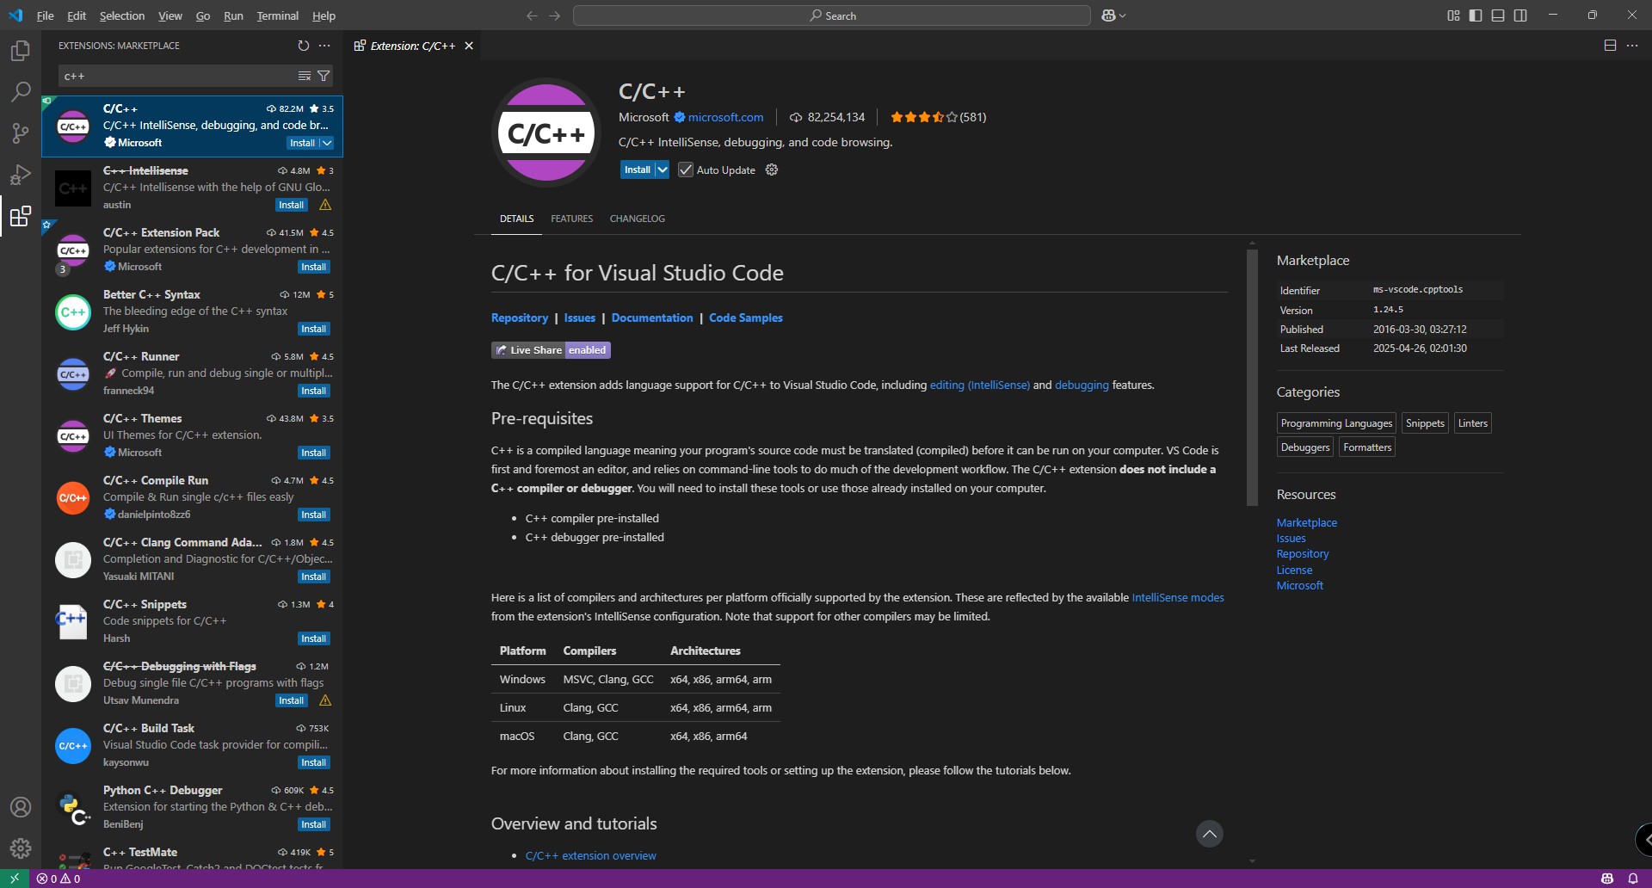The height and width of the screenshot is (888, 1652).
Task: Open the extension filter funnel
Action: [x=324, y=76]
